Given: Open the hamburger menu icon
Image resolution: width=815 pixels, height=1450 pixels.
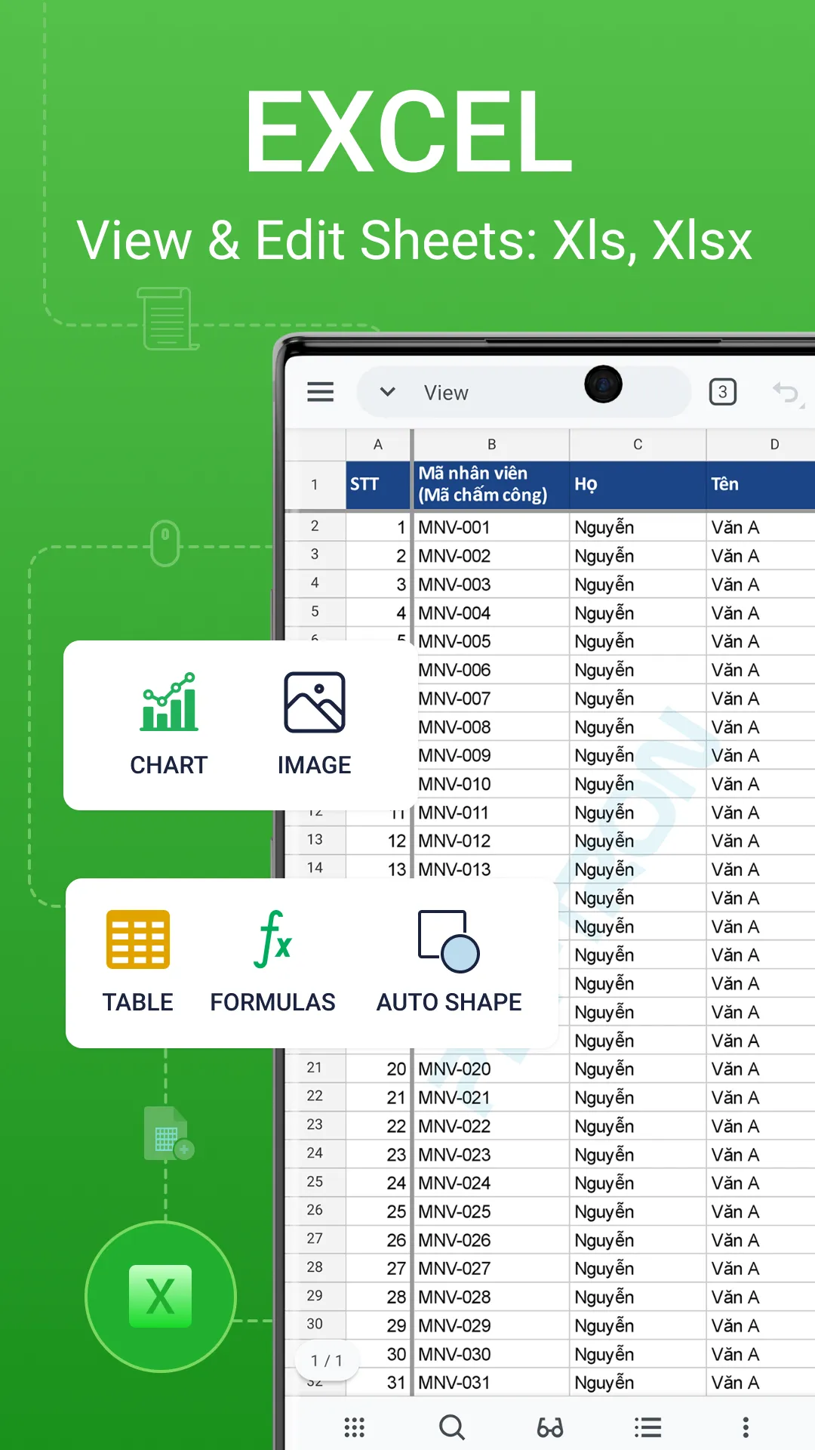Looking at the screenshot, I should tap(320, 392).
